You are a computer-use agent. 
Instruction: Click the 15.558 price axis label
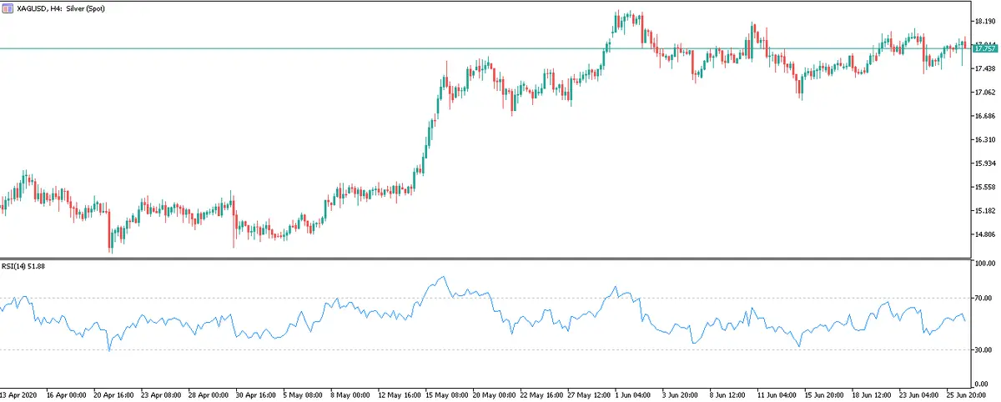click(985, 188)
